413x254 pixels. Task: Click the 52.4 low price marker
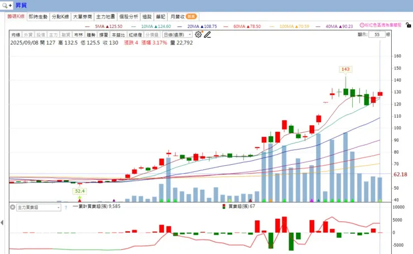point(80,191)
